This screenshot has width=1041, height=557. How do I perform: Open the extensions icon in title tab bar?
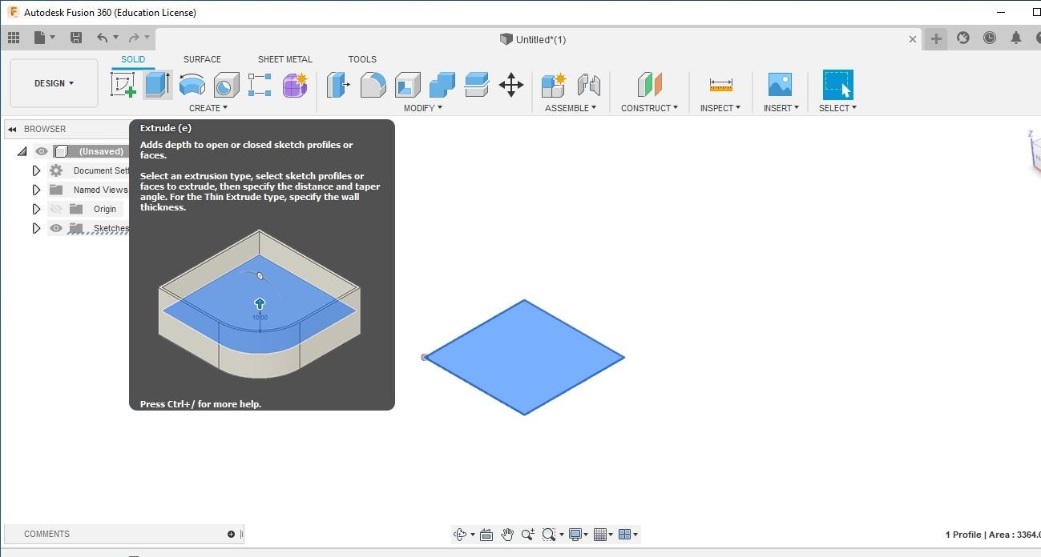pyautogui.click(x=963, y=38)
